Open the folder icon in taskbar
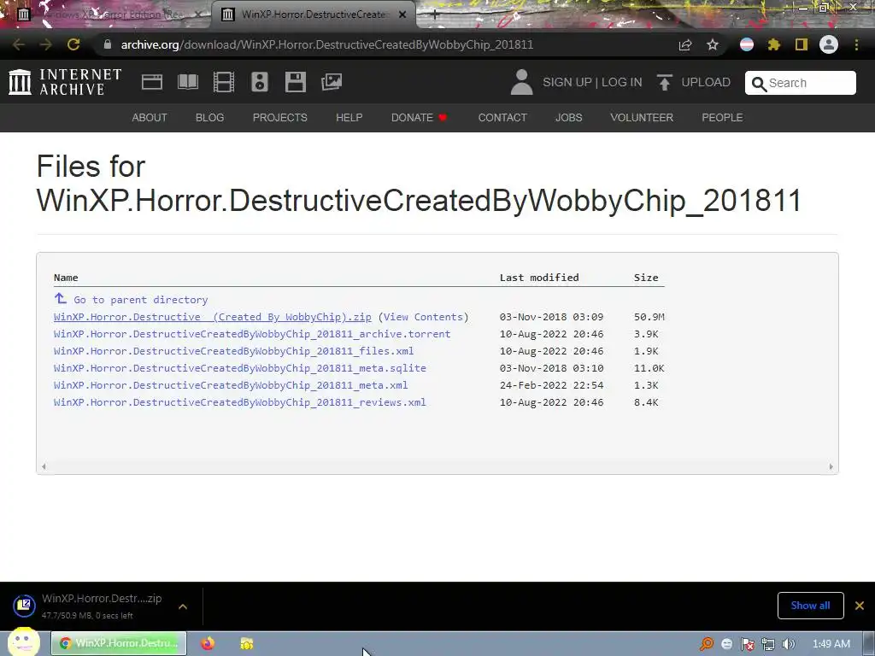Viewport: 875px width, 656px height. click(247, 643)
